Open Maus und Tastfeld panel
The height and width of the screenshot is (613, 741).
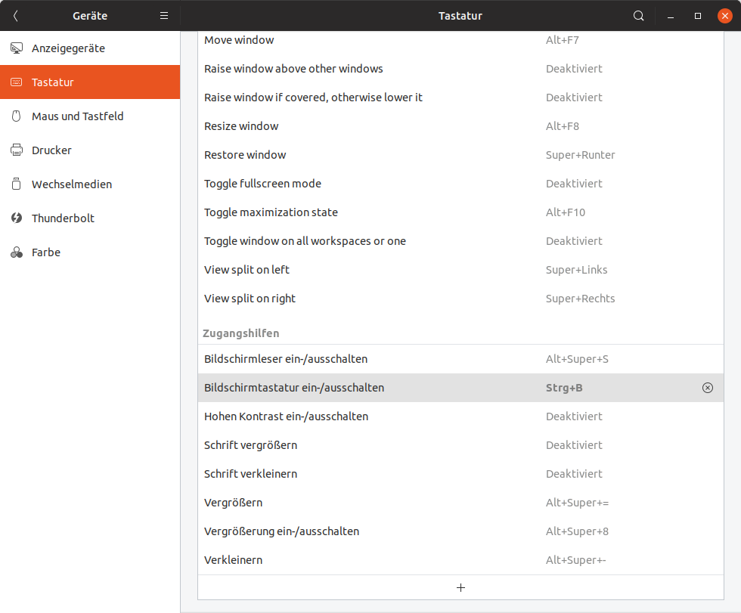point(90,116)
